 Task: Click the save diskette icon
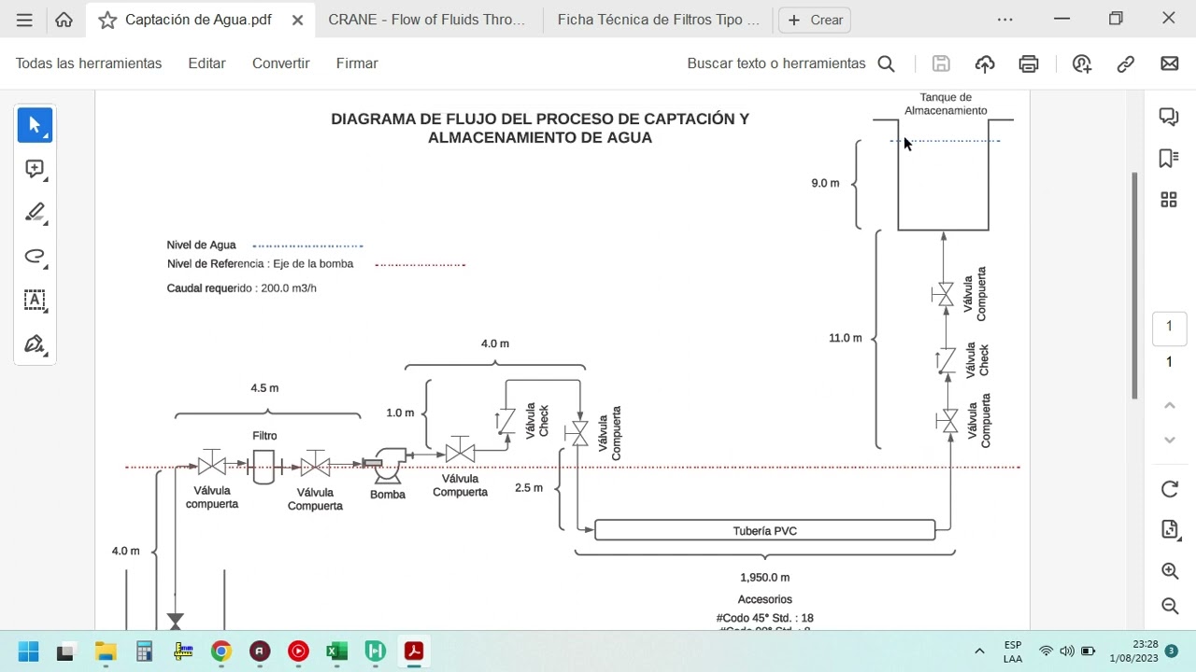click(x=941, y=63)
